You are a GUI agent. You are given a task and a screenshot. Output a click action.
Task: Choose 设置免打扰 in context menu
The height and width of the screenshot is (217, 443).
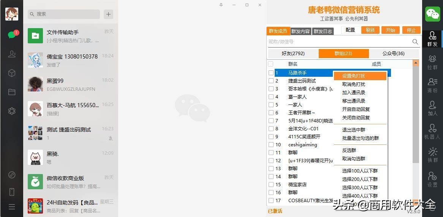point(360,76)
